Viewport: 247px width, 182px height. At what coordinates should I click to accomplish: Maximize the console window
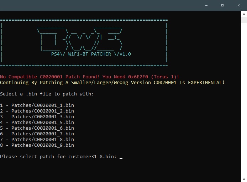coord(222,5)
